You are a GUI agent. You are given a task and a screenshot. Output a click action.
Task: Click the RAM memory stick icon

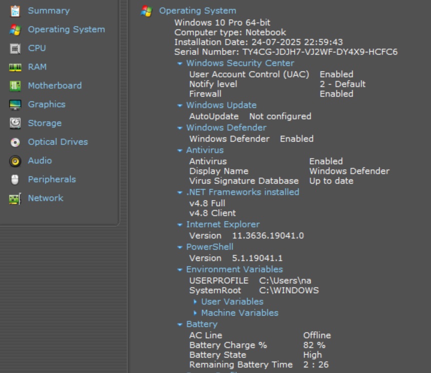tap(15, 67)
